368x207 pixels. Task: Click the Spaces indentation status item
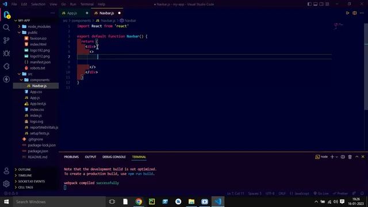[x=255, y=193]
